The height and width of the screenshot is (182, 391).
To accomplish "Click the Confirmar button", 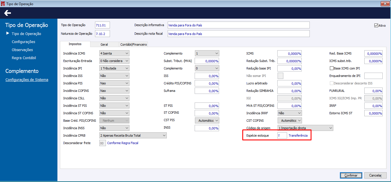I will click(x=351, y=175).
